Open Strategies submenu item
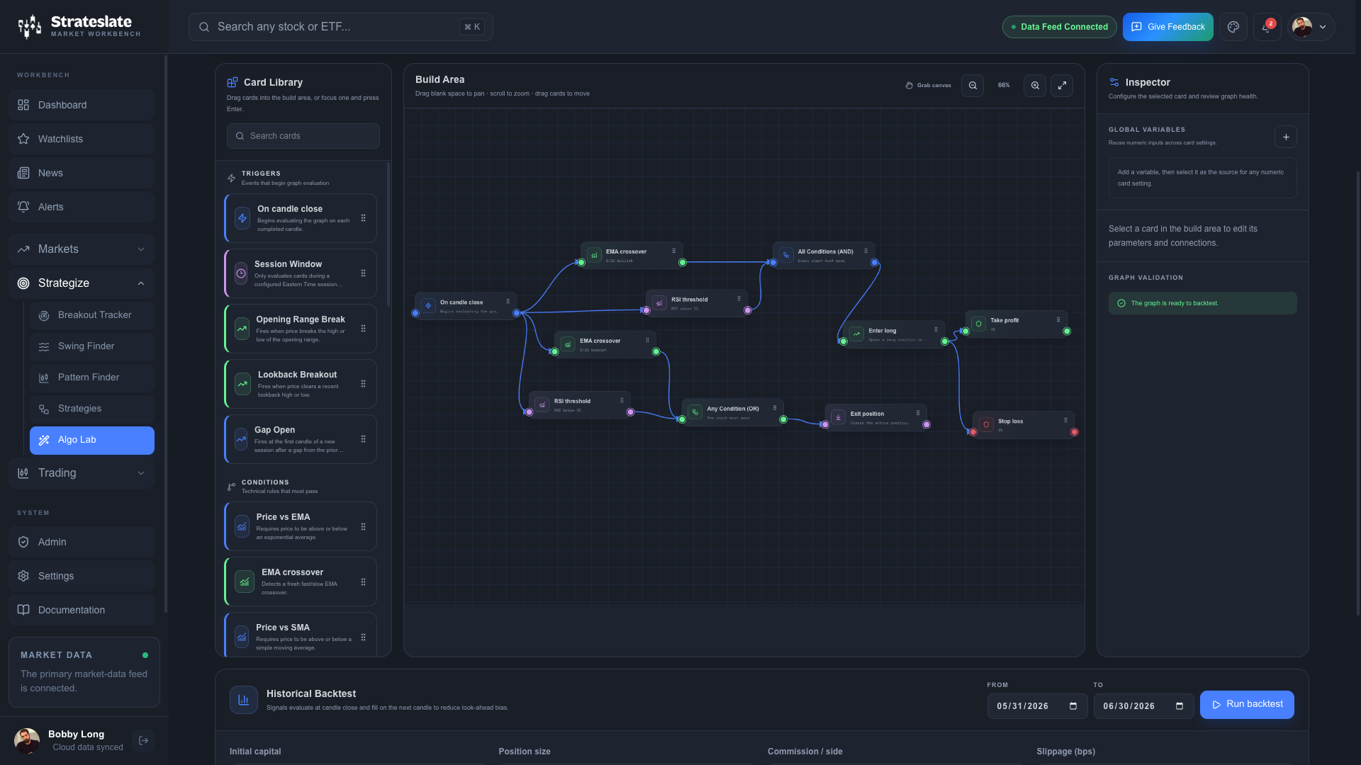This screenshot has height=765, width=1361. (x=92, y=409)
